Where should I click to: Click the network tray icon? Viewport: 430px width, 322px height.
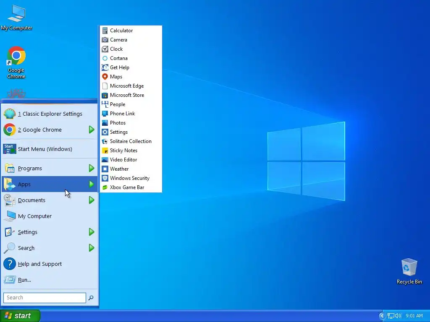click(391, 316)
